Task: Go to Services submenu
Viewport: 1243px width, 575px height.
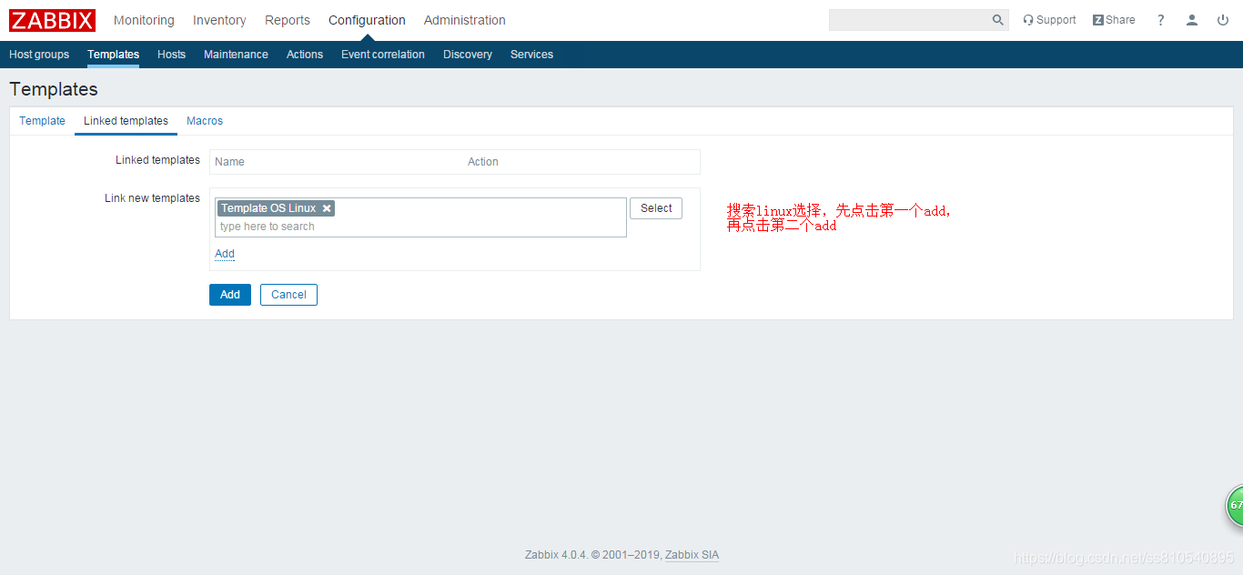Action: 531,55
